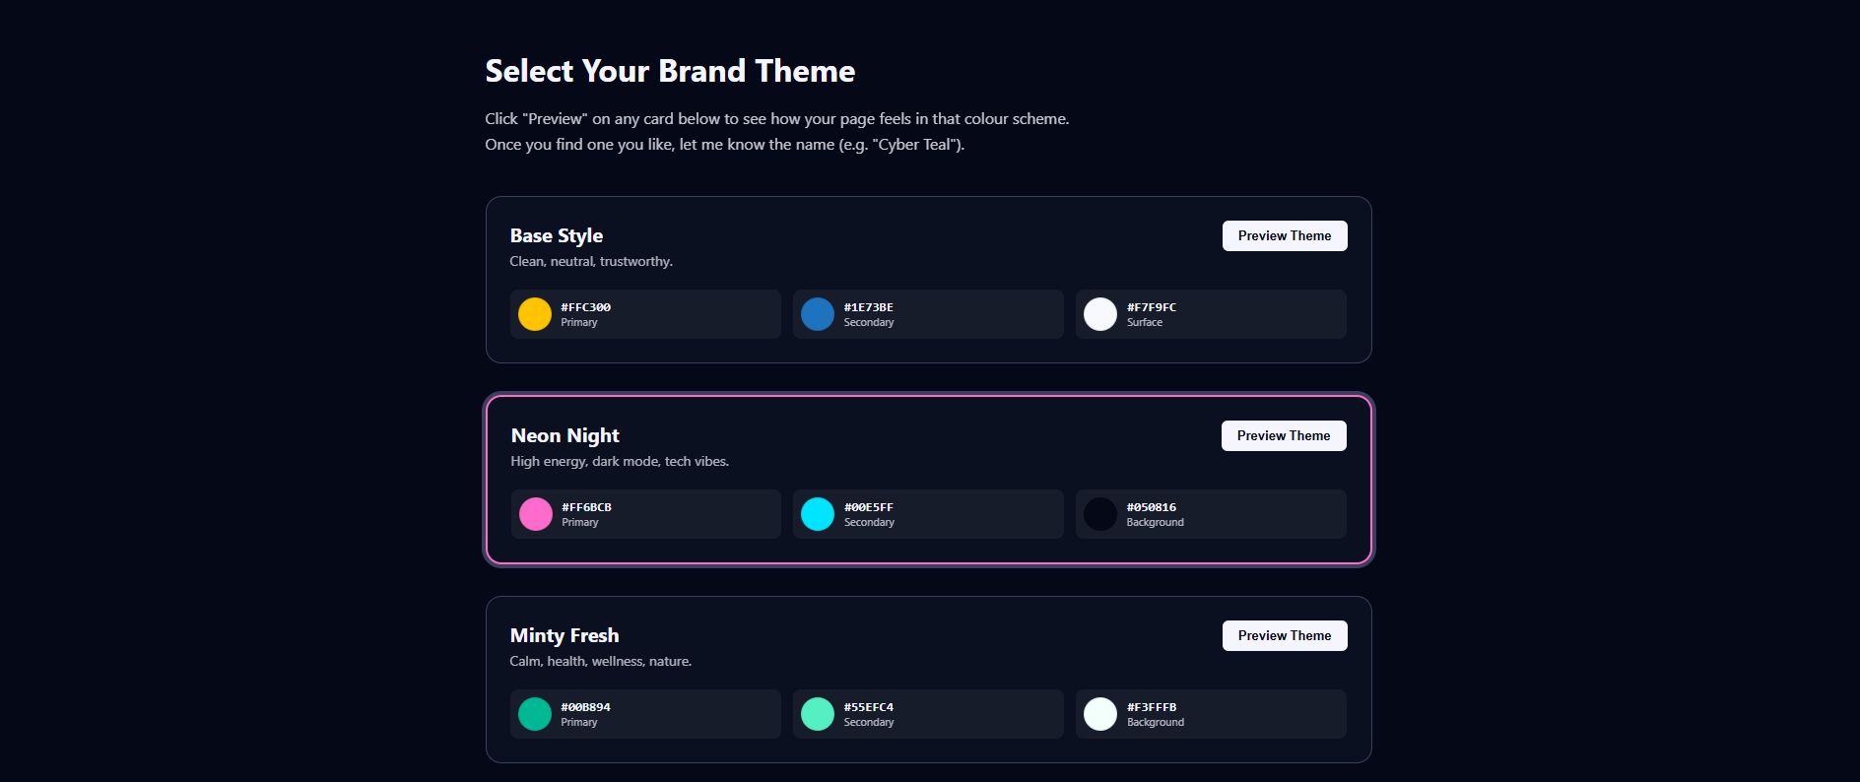Click the green #00B894 primary swatch
Screen dimensions: 1860x782
pos(535,713)
